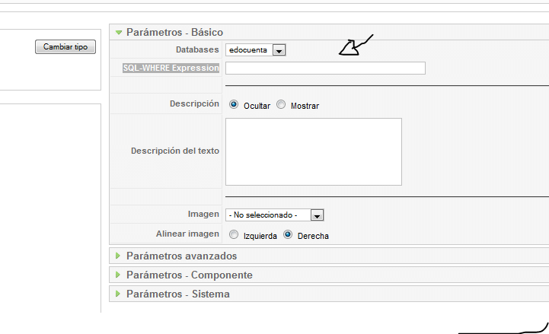Viewport: 549px width, 334px height.
Task: Expand the Parámetros - Sistema section title
Action: (178, 294)
